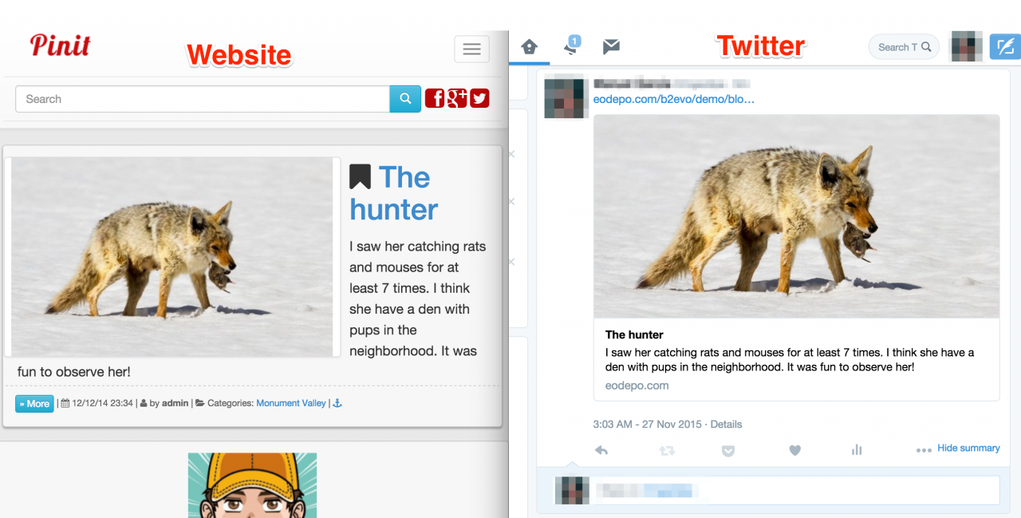Screen dimensions: 1021x518
Task: Click the post date 12/12/14 23:34
Action: pyautogui.click(x=102, y=403)
